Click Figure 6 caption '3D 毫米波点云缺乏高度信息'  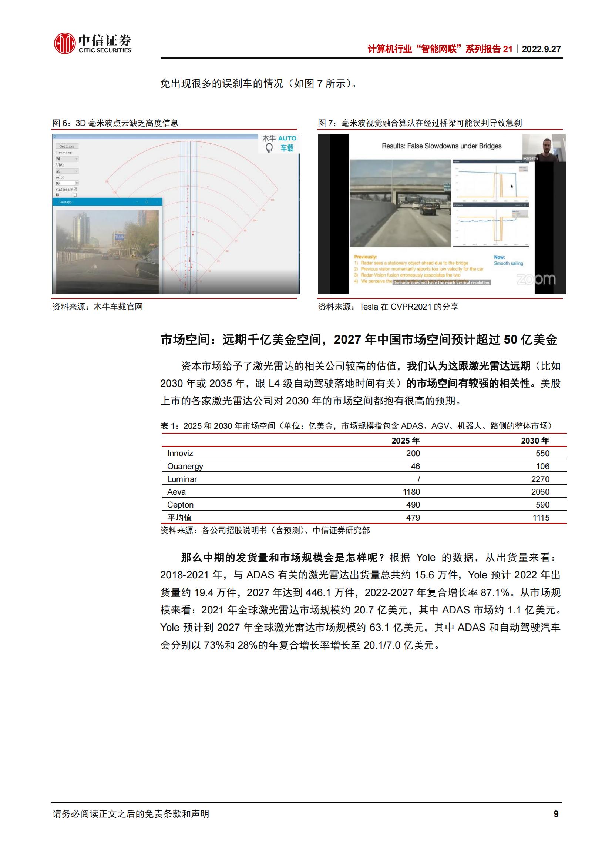coord(127,123)
